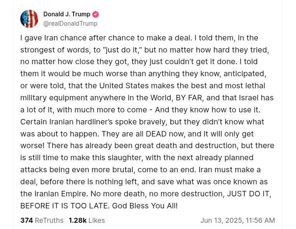Click the 11:56 AM time text
This screenshot has height=229, width=296.
(x=261, y=220)
